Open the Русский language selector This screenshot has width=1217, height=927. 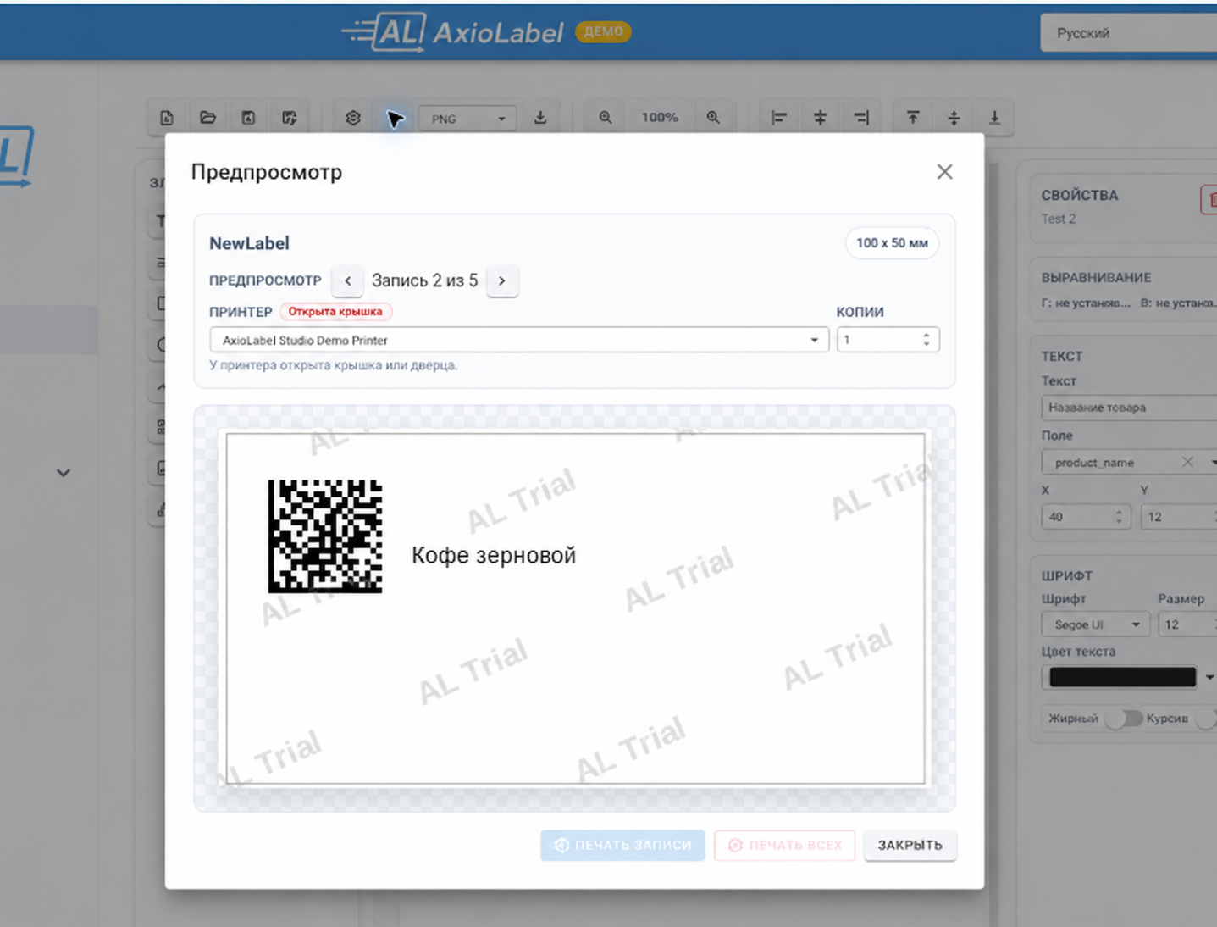tap(1128, 33)
